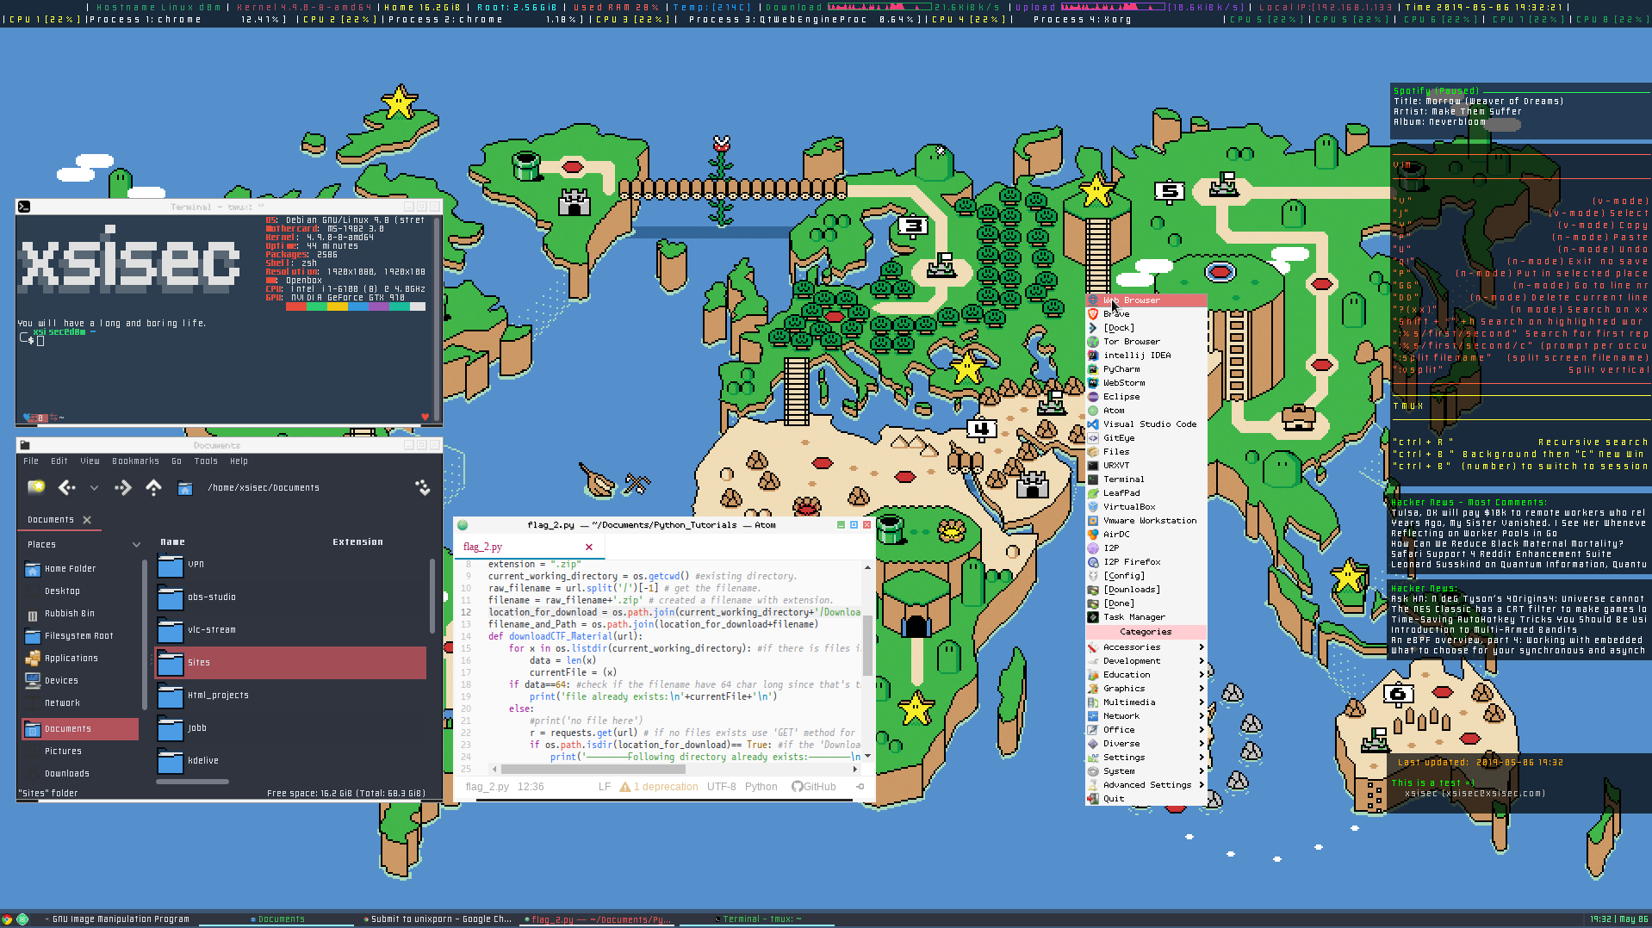Open Task Manager from the menu
Viewport: 1652px width, 928px height.
(1146, 617)
